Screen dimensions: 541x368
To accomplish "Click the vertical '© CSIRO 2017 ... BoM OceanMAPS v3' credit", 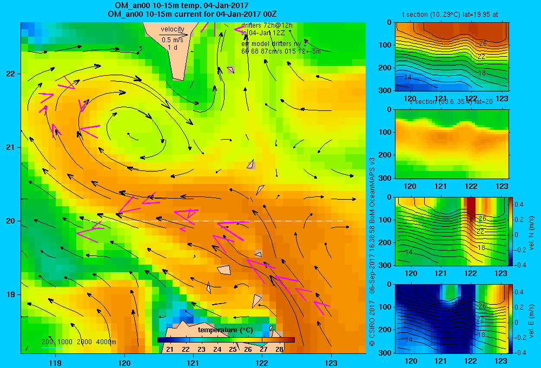I will tap(372, 251).
